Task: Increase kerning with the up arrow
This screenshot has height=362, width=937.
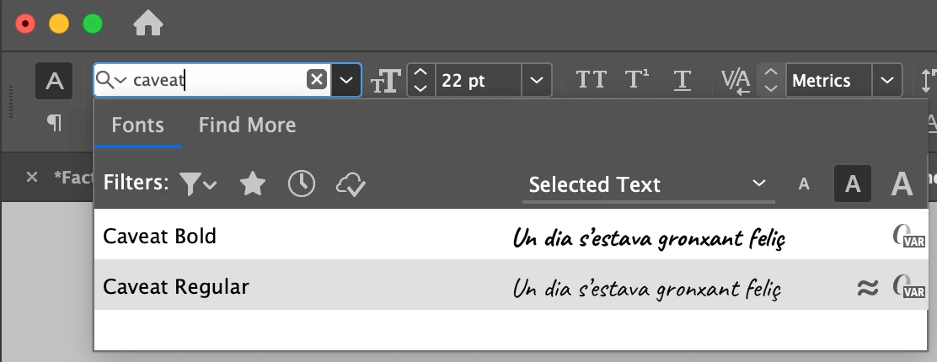Action: [772, 72]
